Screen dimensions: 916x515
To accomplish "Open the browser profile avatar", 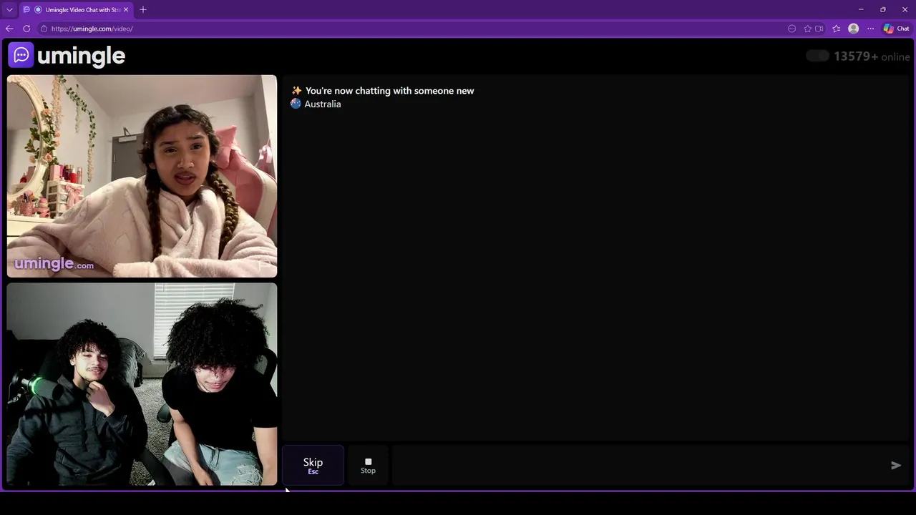I will [853, 29].
